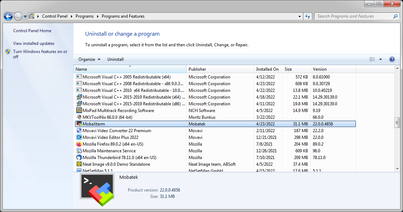Sort by the Name column header
Viewport: 403px width, 212px height.
(x=130, y=69)
